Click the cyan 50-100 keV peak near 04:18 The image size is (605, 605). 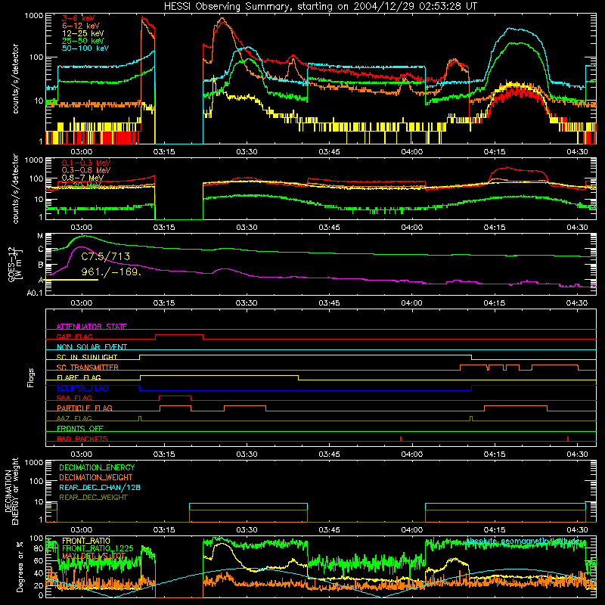pos(510,28)
